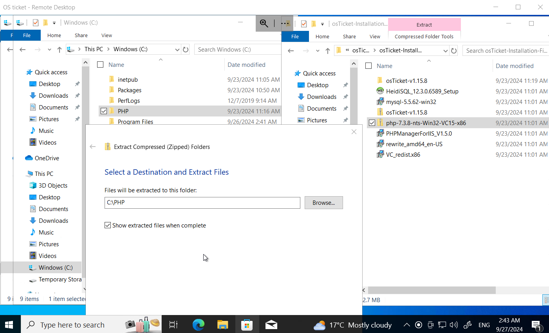Click breadcrumb overflow chevrons in osTicket window

pos(347,50)
